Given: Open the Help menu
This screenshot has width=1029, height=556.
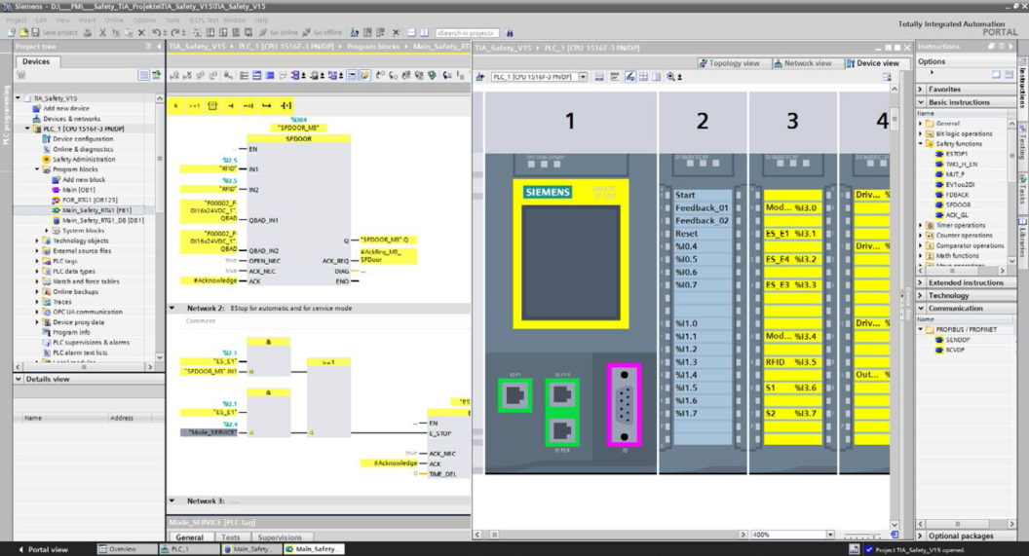Looking at the screenshot, I should pyautogui.click(x=261, y=20).
